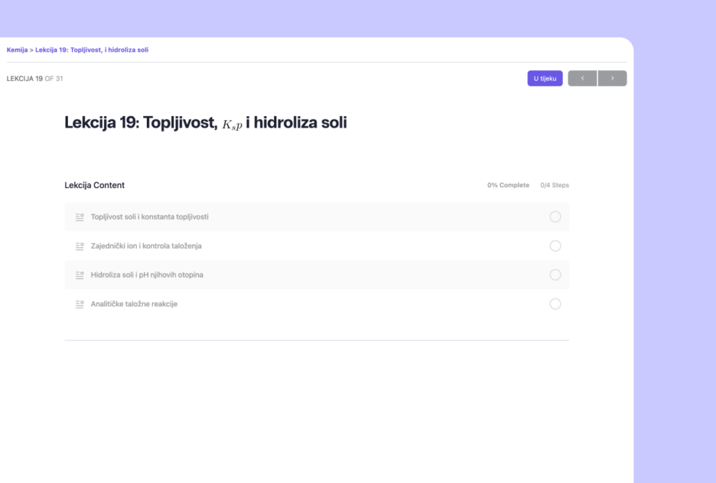Click the topic icon beside Analitičke taložne reakcije
The image size is (716, 483).
pos(80,304)
